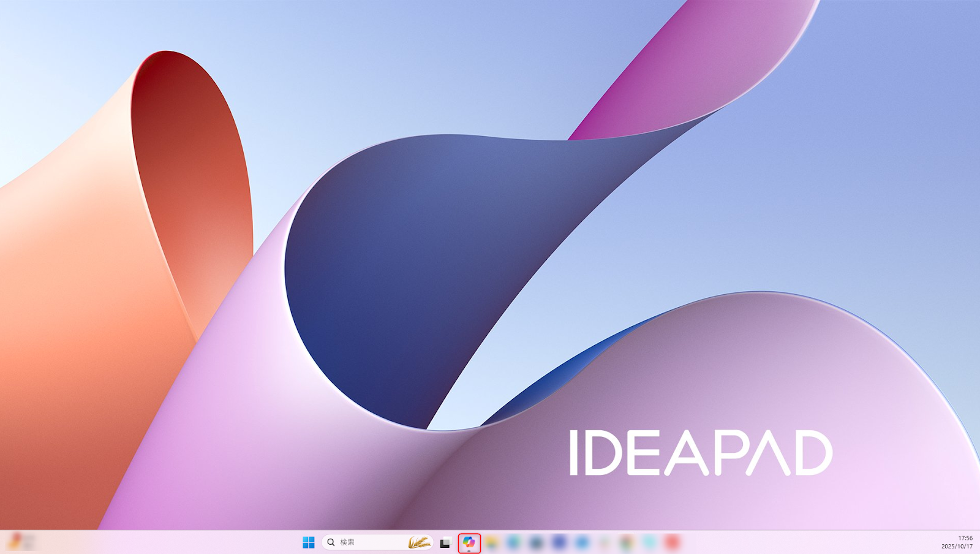The image size is (980, 554).
Task: Click the 17:56 clock on taskbar
Action: (x=965, y=538)
